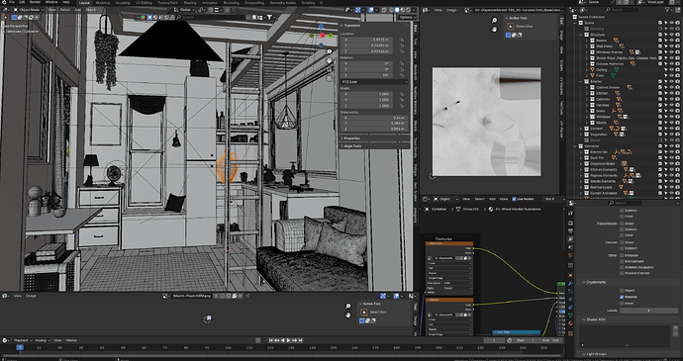
Task: Open the Output properties tab
Action: pyautogui.click(x=570, y=231)
